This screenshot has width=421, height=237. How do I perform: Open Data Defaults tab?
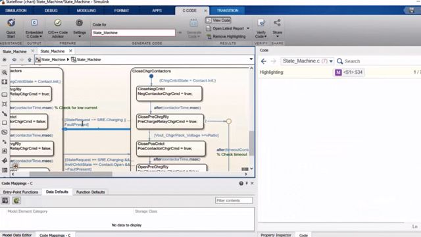point(57,192)
